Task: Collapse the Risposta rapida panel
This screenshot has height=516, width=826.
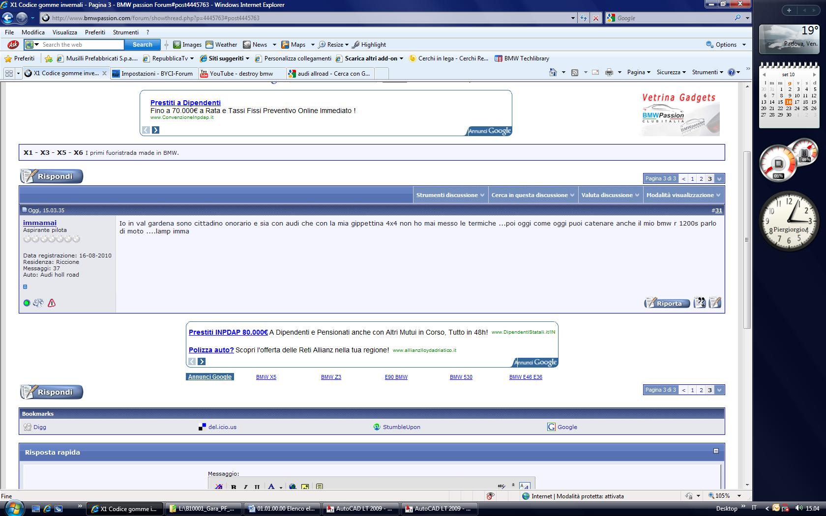Action: [716, 451]
